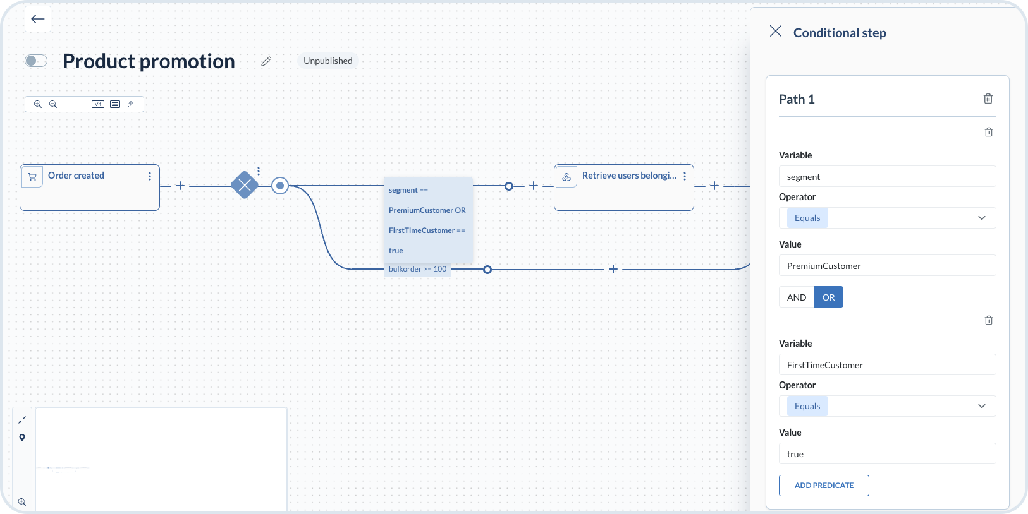
Task: Open options for Retrieve users node
Action: 685,176
